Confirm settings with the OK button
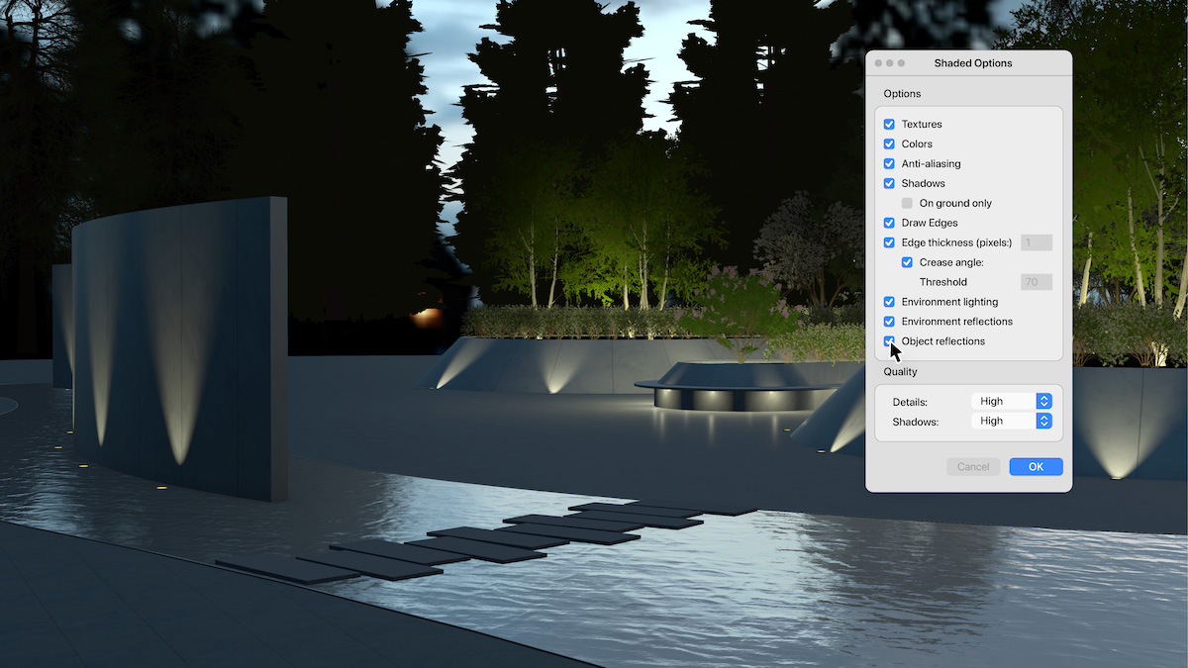 (x=1036, y=466)
